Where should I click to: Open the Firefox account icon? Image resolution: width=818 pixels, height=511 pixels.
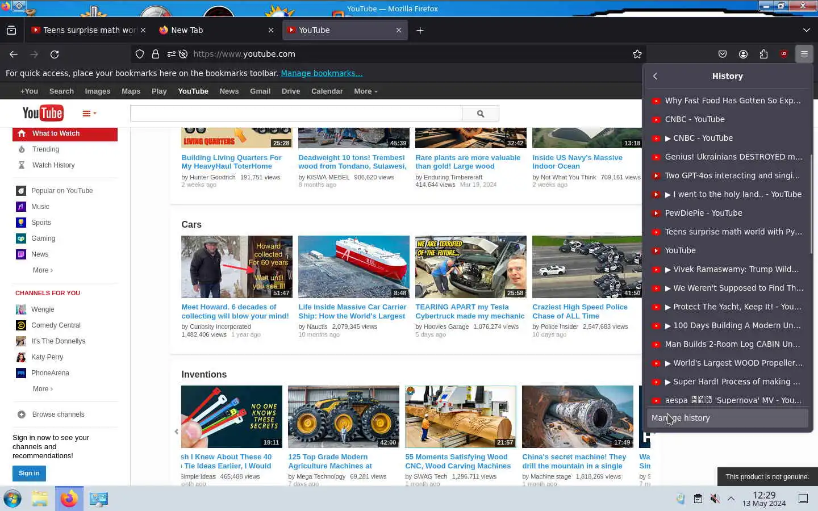point(743,54)
